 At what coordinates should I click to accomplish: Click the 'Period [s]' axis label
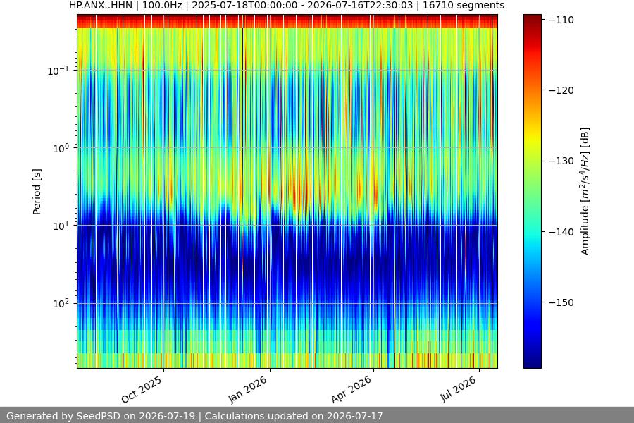tap(37, 192)
